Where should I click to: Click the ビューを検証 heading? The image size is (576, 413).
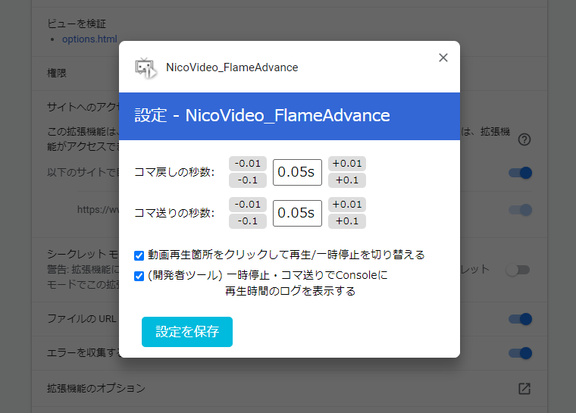click(77, 24)
